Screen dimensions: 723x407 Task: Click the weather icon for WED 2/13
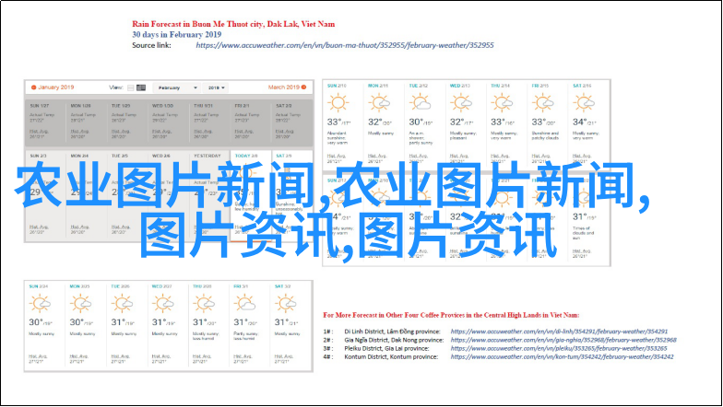click(461, 103)
